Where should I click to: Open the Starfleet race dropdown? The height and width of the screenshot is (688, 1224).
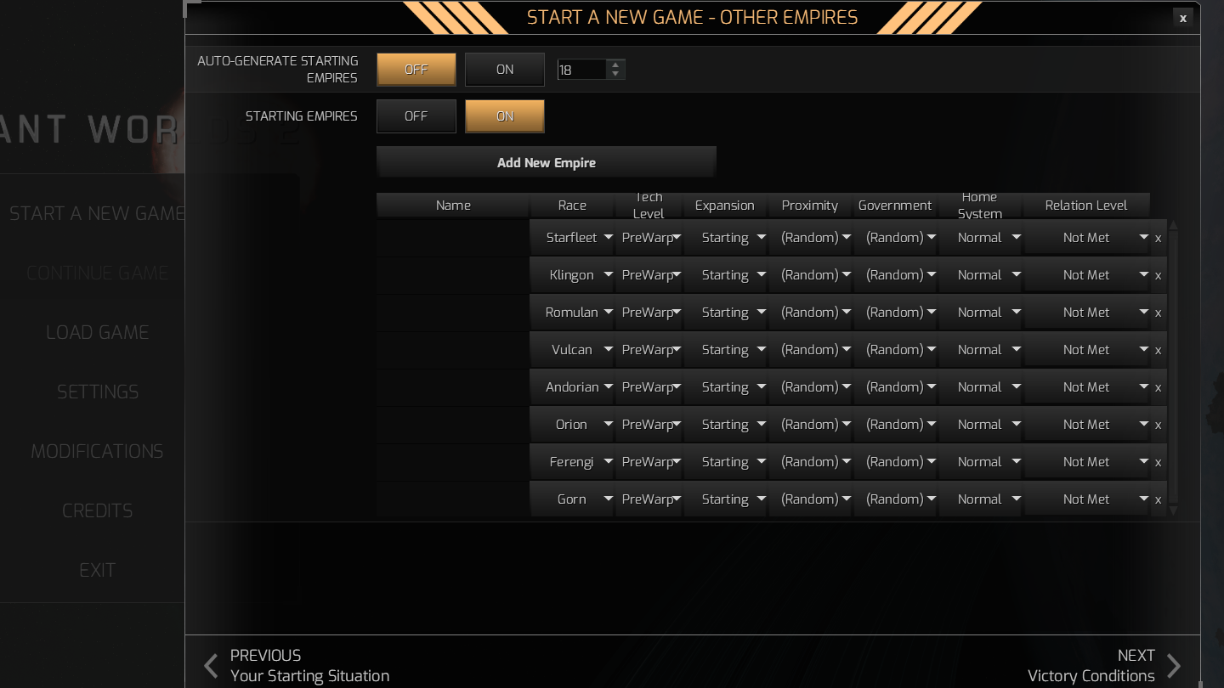coord(572,238)
